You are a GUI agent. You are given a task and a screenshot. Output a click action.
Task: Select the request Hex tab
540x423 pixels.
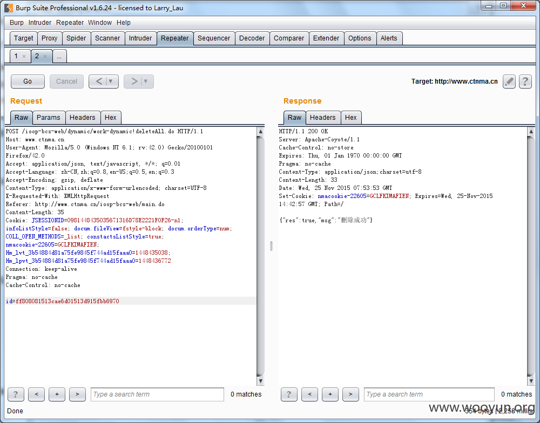coord(111,118)
